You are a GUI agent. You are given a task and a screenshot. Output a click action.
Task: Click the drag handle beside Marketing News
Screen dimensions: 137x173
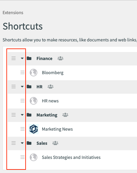pyautogui.click(x=22, y=129)
